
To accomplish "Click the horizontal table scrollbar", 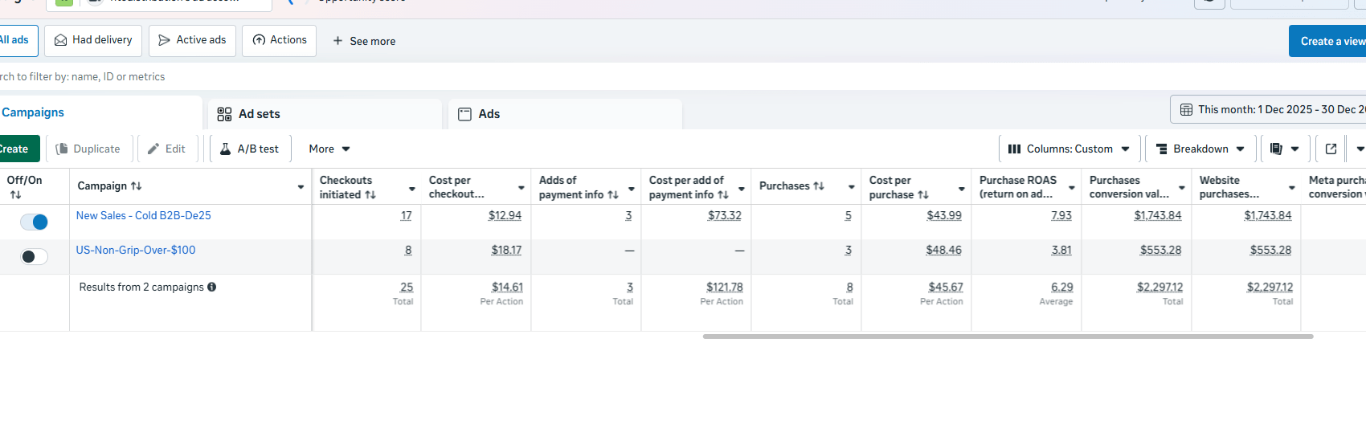I will [1008, 336].
